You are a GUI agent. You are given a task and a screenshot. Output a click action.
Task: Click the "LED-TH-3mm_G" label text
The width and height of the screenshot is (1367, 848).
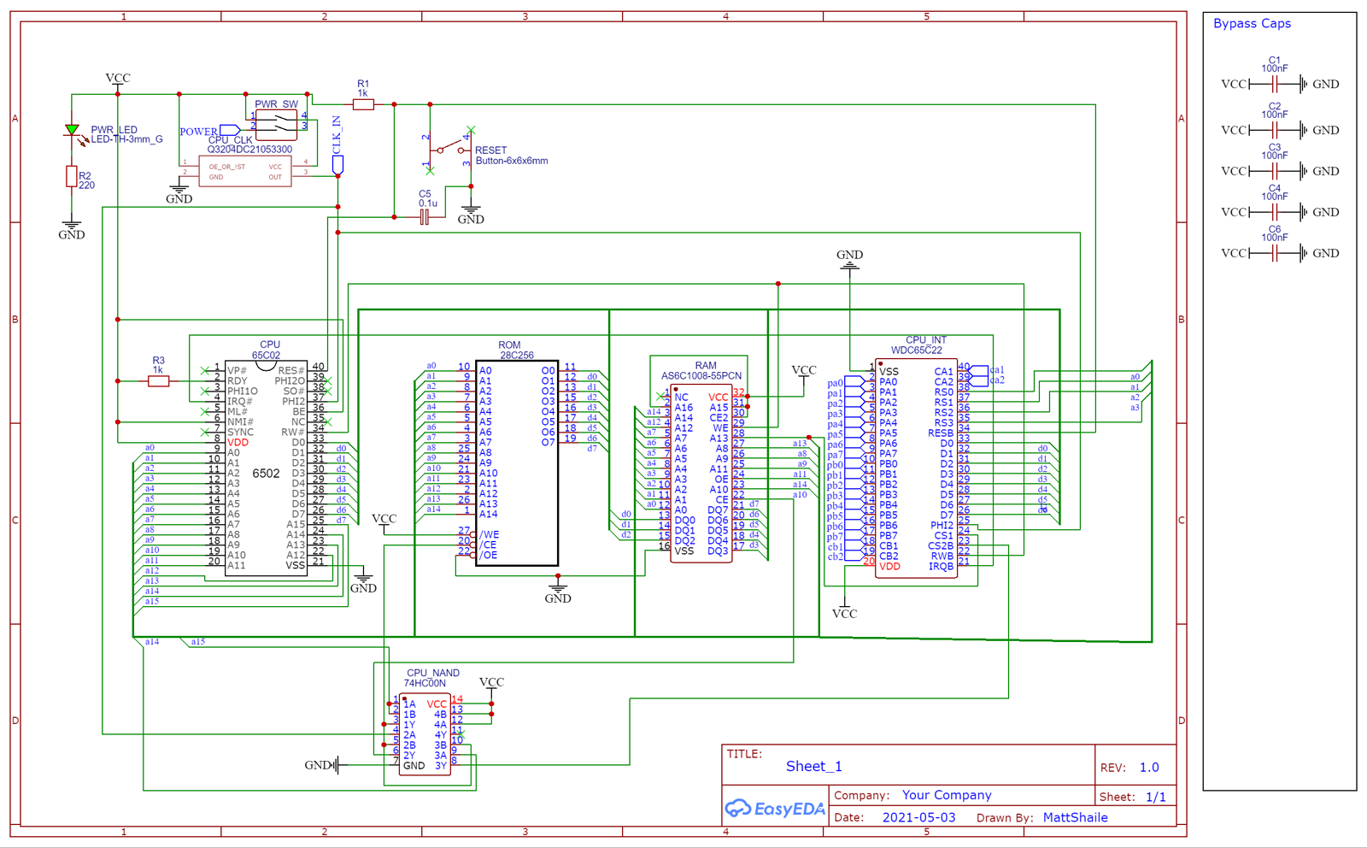126,139
